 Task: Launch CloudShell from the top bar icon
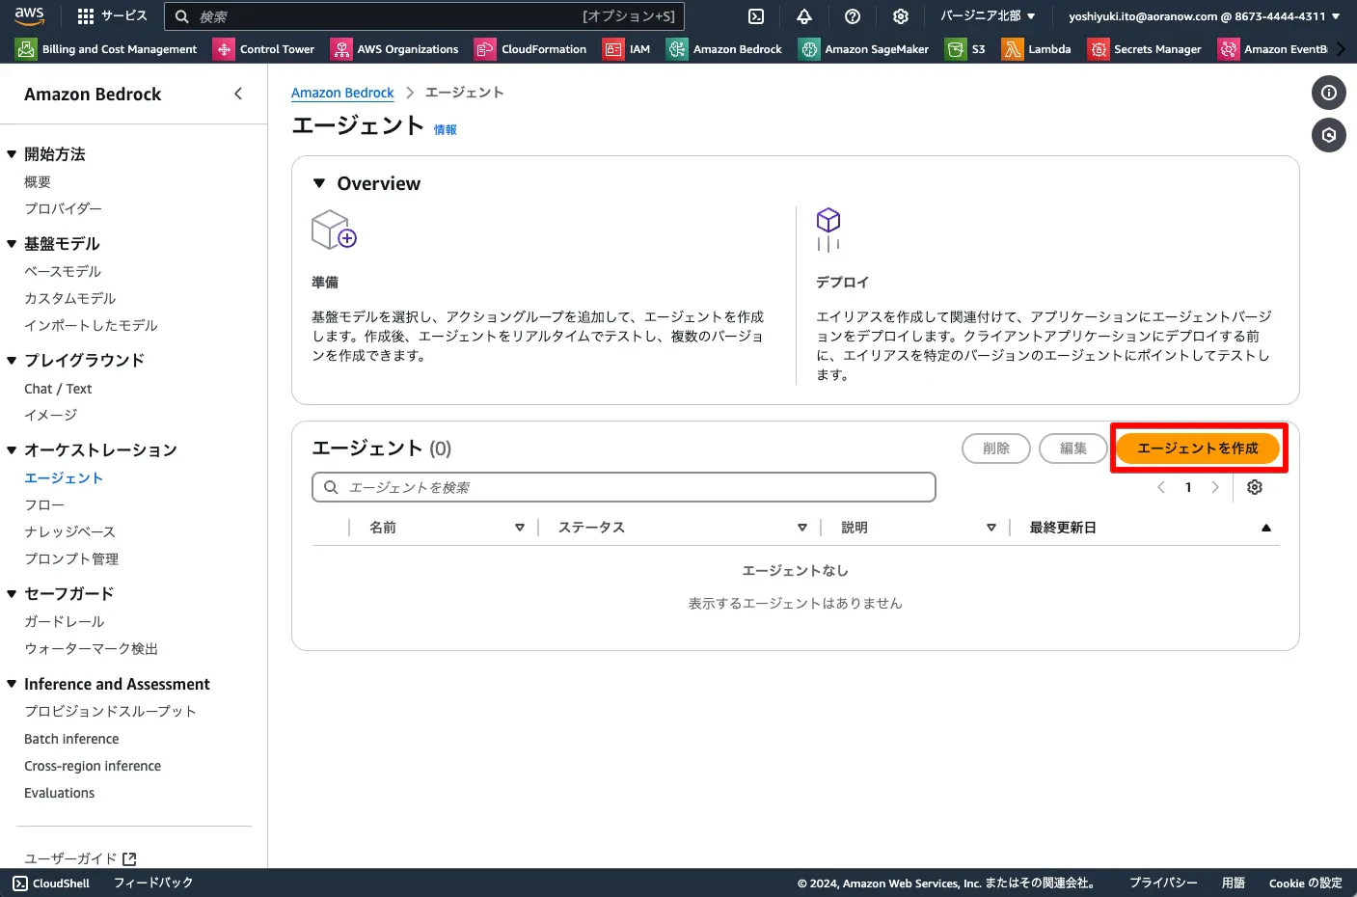756,16
